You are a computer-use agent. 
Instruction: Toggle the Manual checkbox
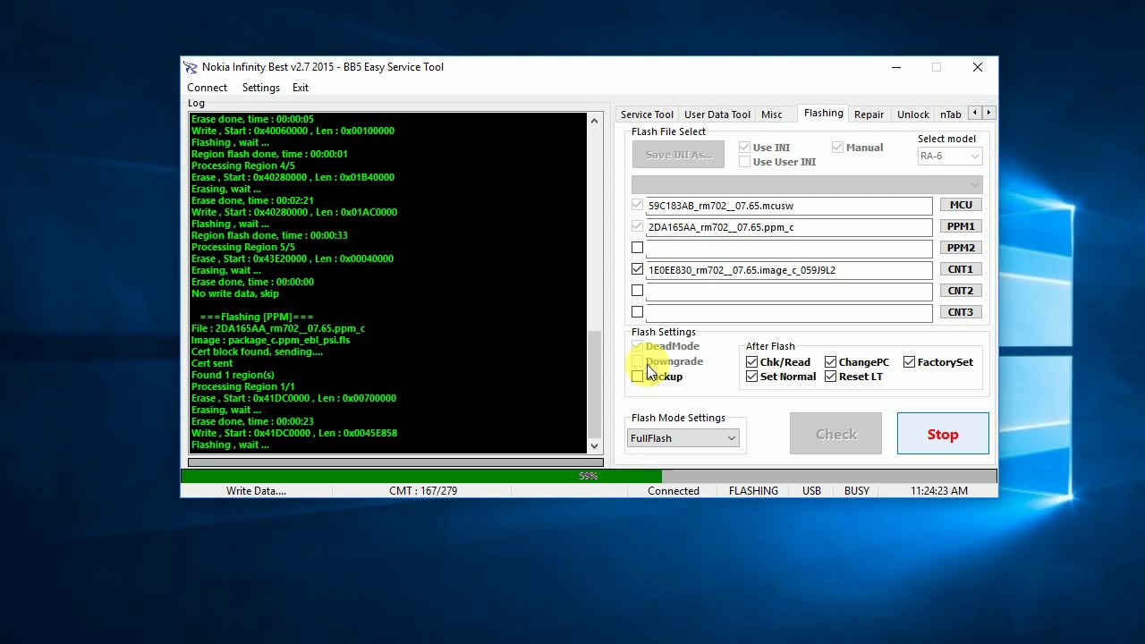click(837, 148)
